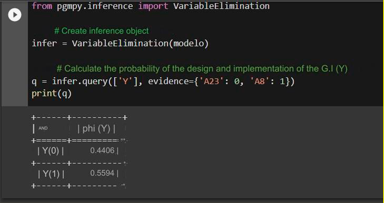This screenshot has height=203, width=384.
Task: Select the phi (Y) header in output table
Action: tap(96, 129)
